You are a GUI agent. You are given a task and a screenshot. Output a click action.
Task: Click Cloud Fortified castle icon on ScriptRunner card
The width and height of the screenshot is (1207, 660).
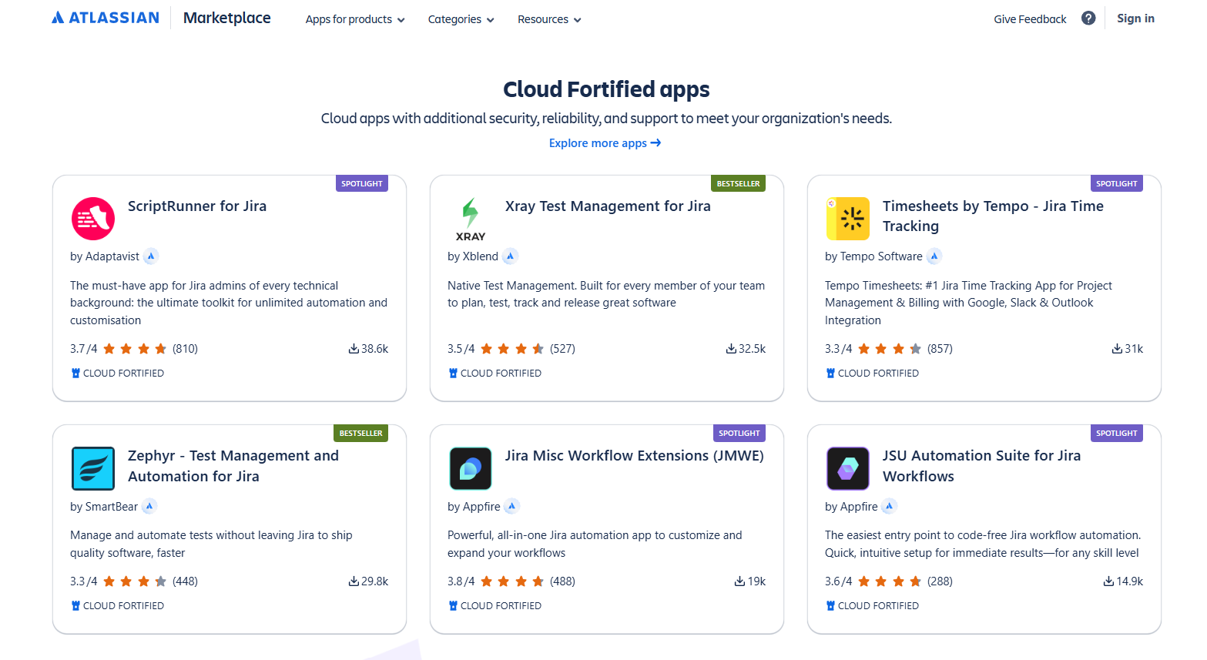pyautogui.click(x=75, y=374)
